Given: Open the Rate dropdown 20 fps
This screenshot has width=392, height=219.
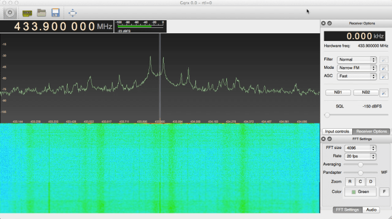Looking at the screenshot, I should 360,156.
